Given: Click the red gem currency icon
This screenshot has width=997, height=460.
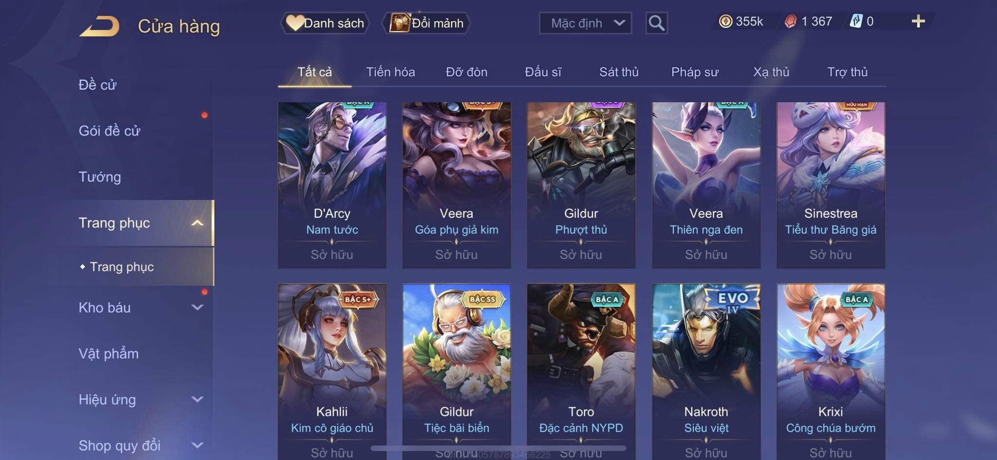Looking at the screenshot, I should (x=791, y=21).
